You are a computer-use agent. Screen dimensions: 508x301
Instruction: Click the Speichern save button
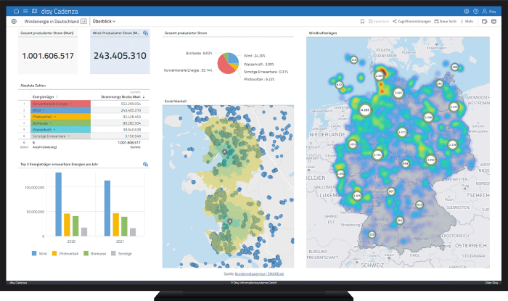click(379, 21)
